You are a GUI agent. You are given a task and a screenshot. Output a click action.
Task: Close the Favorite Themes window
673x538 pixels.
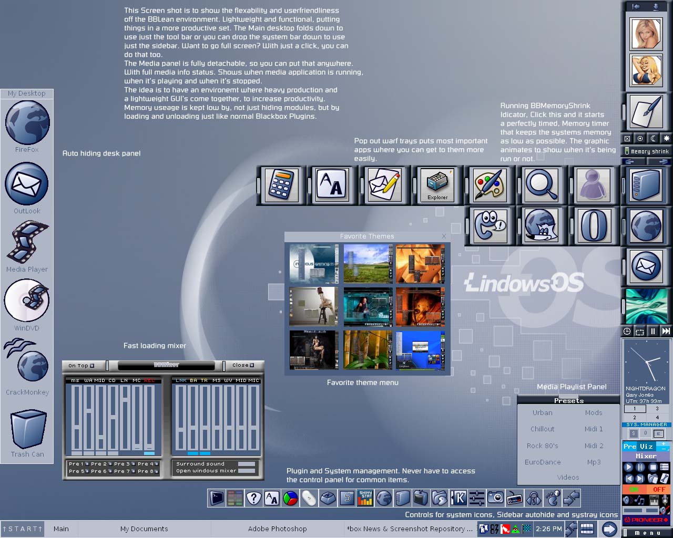pos(444,236)
